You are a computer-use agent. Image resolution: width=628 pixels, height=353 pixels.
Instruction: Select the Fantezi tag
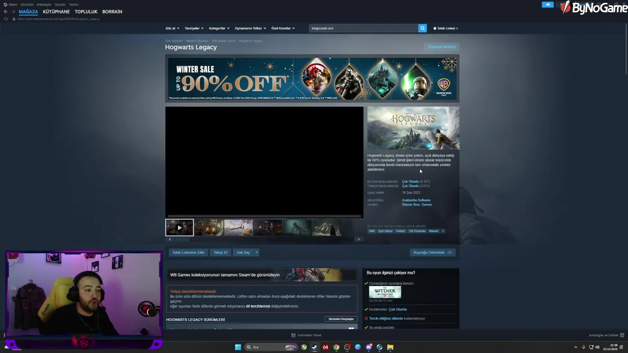tap(401, 231)
